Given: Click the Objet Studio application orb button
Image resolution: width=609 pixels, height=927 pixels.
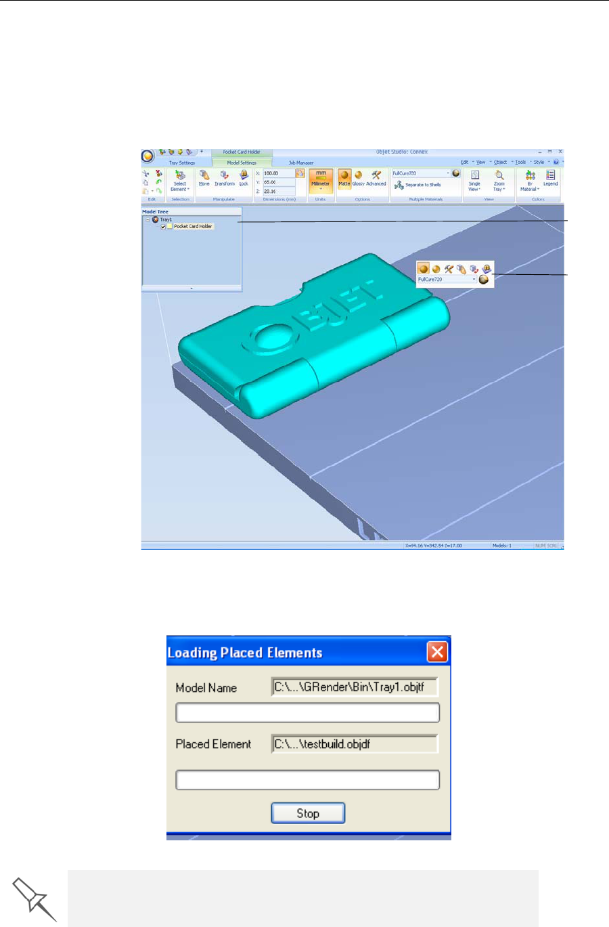Looking at the screenshot, I should (148, 156).
